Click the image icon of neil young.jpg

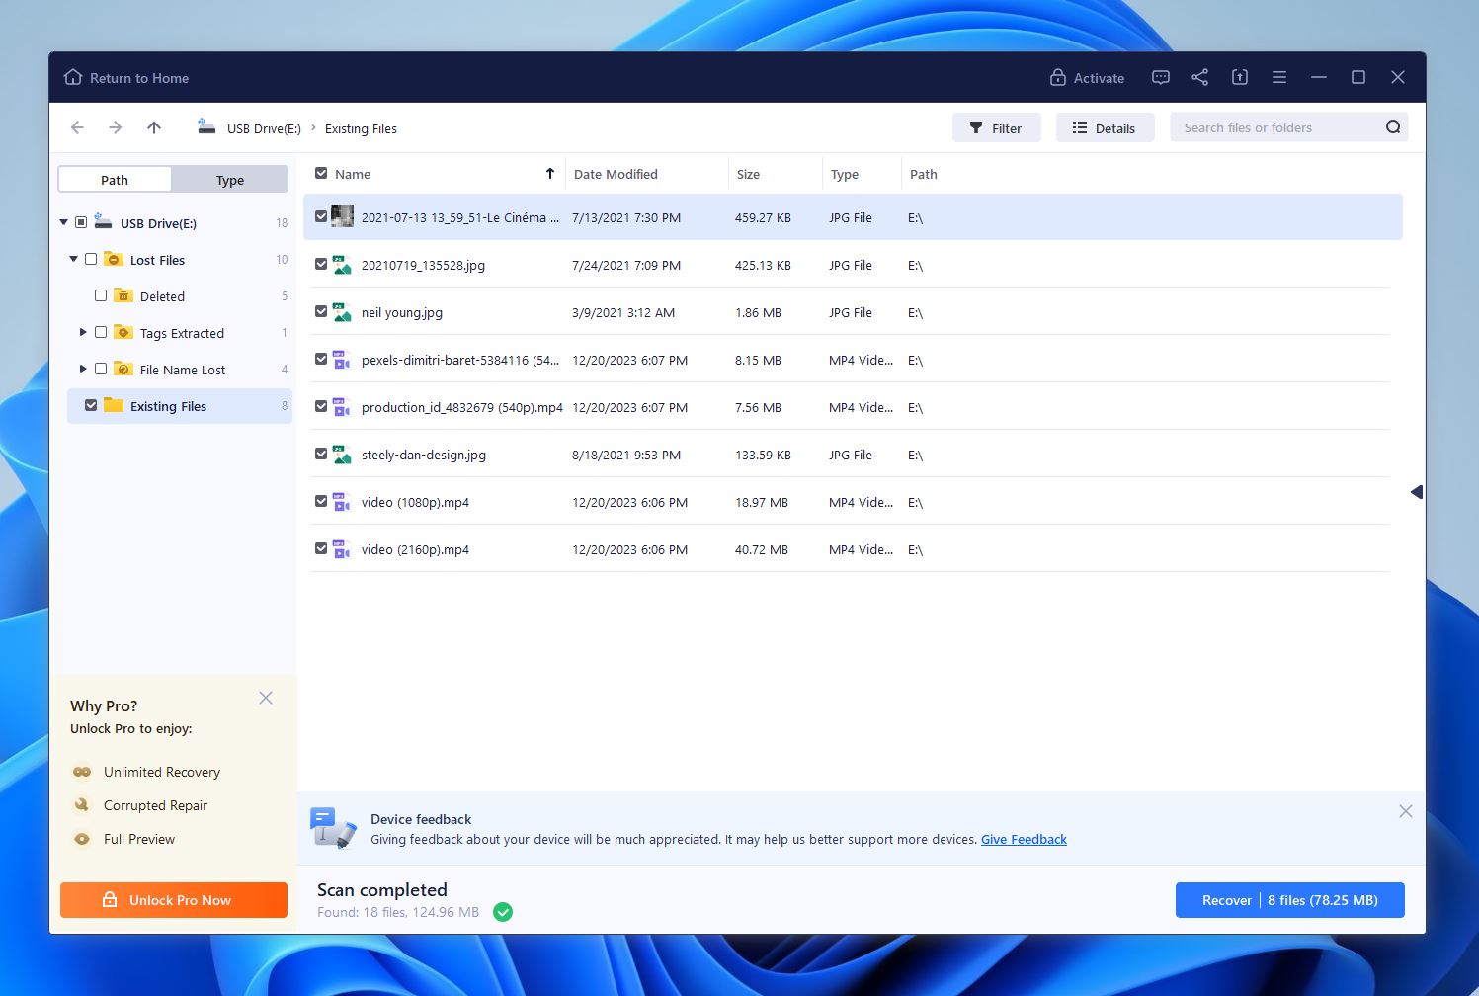342,312
